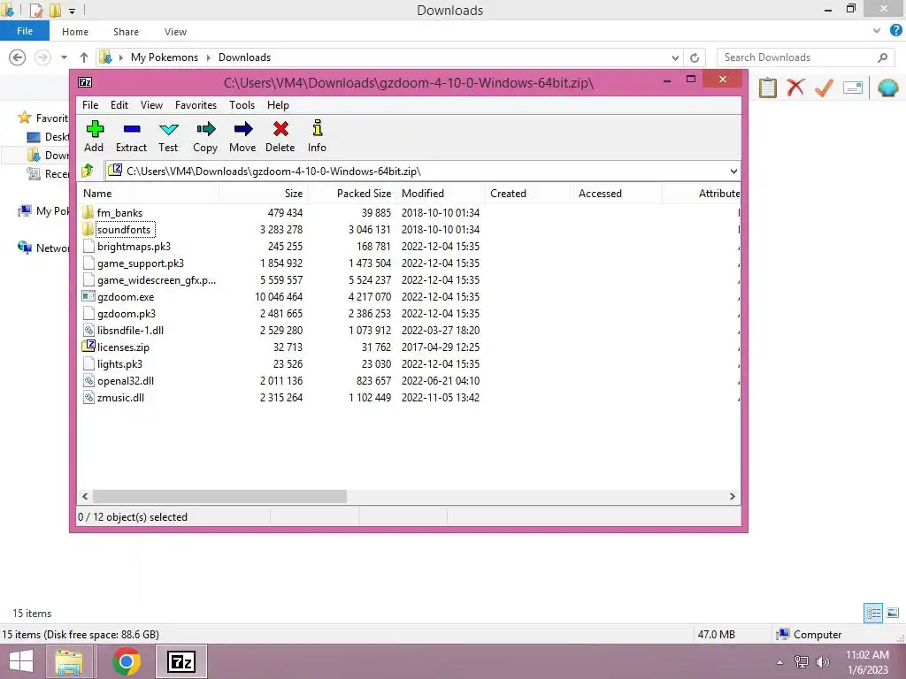The width and height of the screenshot is (906, 679).
Task: Click the clipboard paste icon in Explorer
Action: (767, 88)
